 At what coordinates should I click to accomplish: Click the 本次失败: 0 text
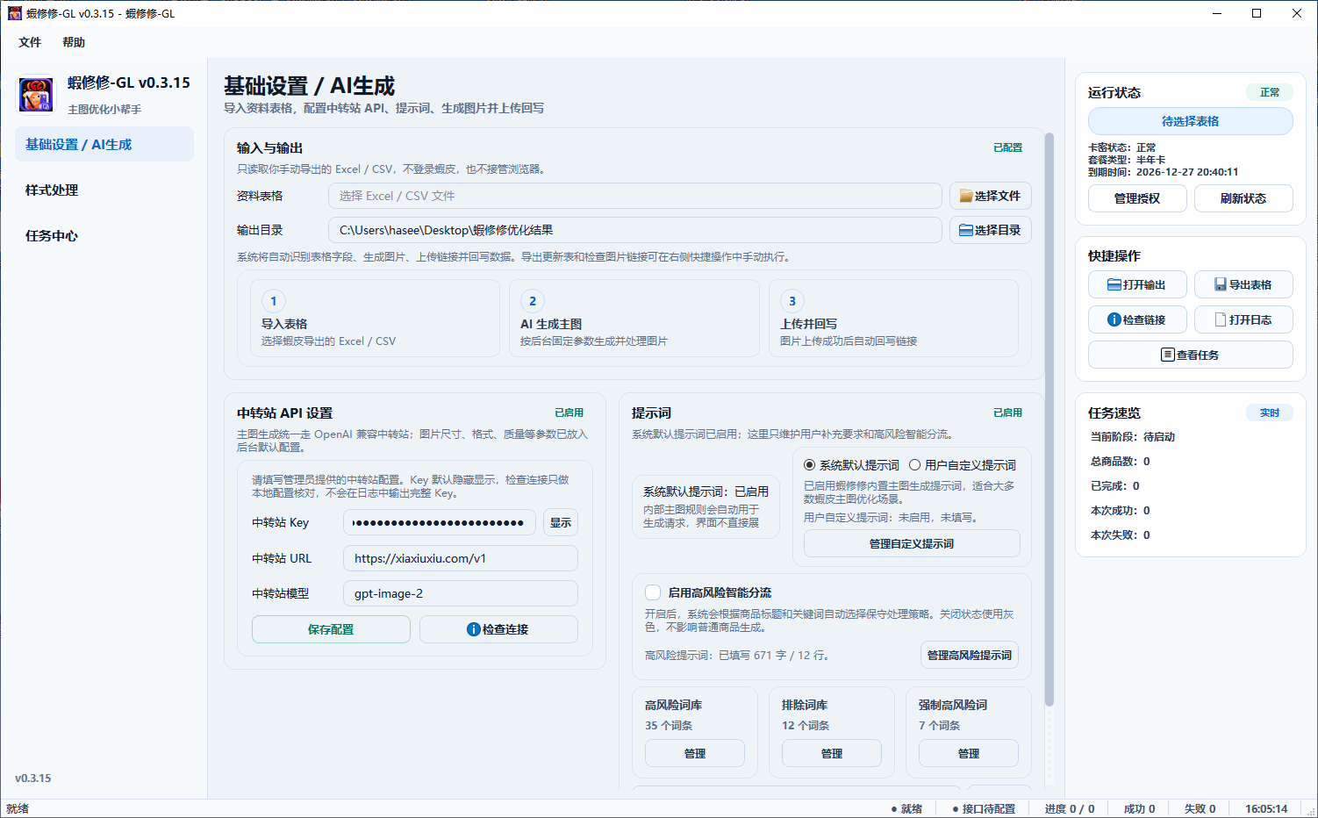[x=1121, y=535]
